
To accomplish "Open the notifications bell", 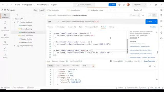I will pos(124,5).
